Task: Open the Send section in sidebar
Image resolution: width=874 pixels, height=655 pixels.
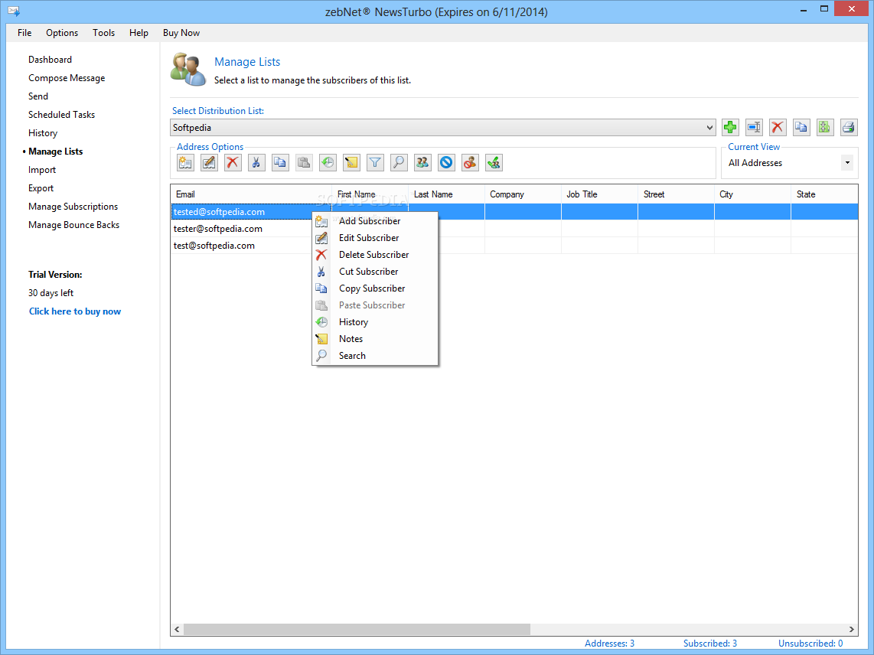Action: (38, 96)
